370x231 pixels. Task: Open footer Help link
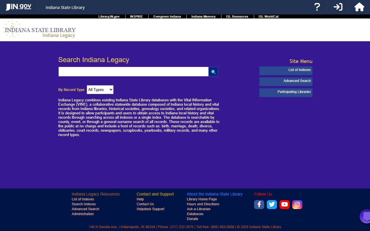click(140, 199)
